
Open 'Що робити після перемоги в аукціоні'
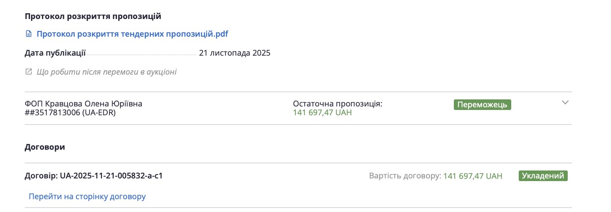(x=106, y=72)
